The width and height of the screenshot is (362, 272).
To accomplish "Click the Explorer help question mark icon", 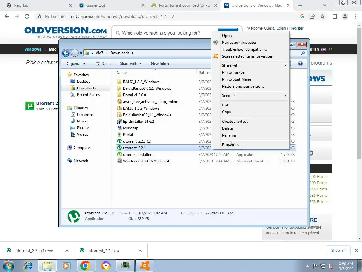I will [300, 64].
